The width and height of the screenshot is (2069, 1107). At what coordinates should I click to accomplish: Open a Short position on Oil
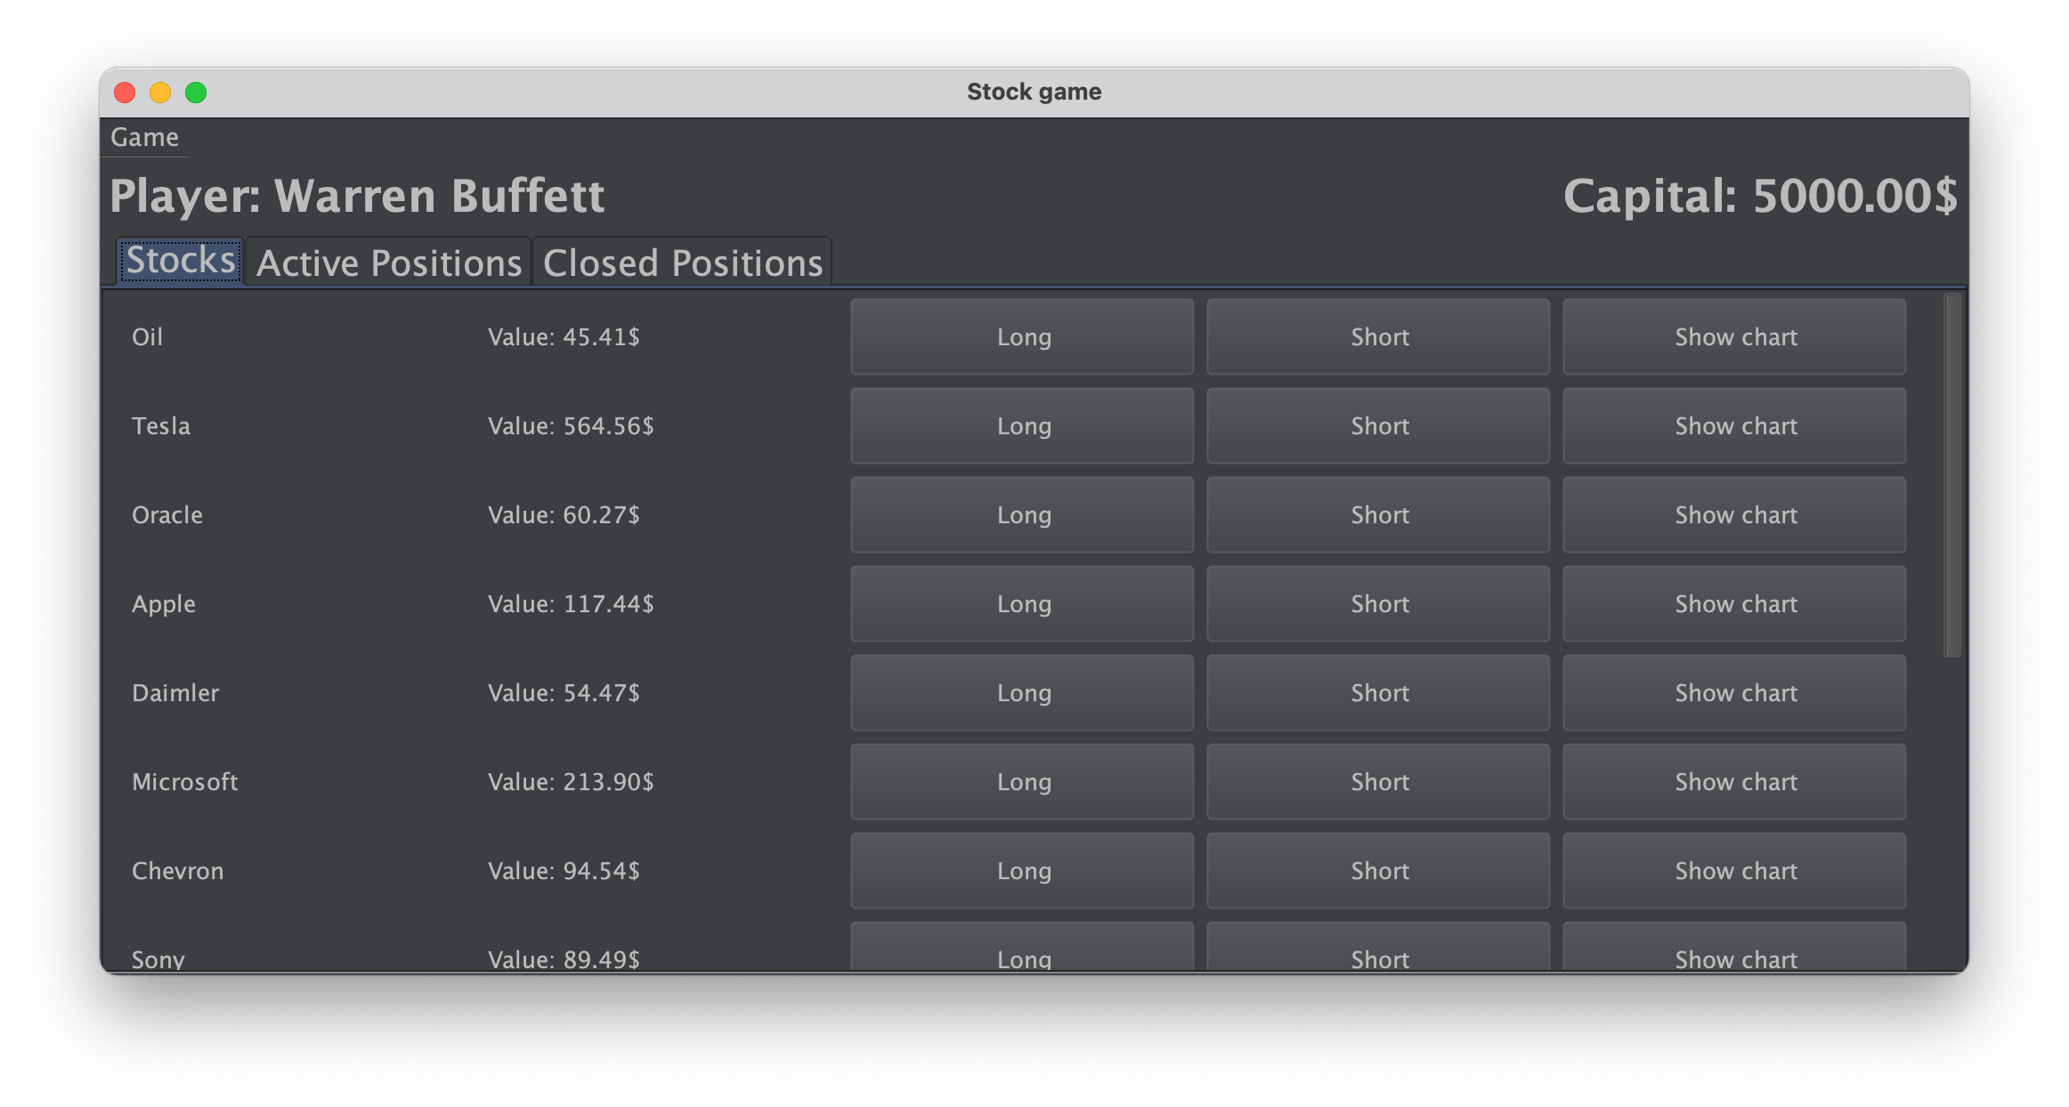[x=1378, y=336]
